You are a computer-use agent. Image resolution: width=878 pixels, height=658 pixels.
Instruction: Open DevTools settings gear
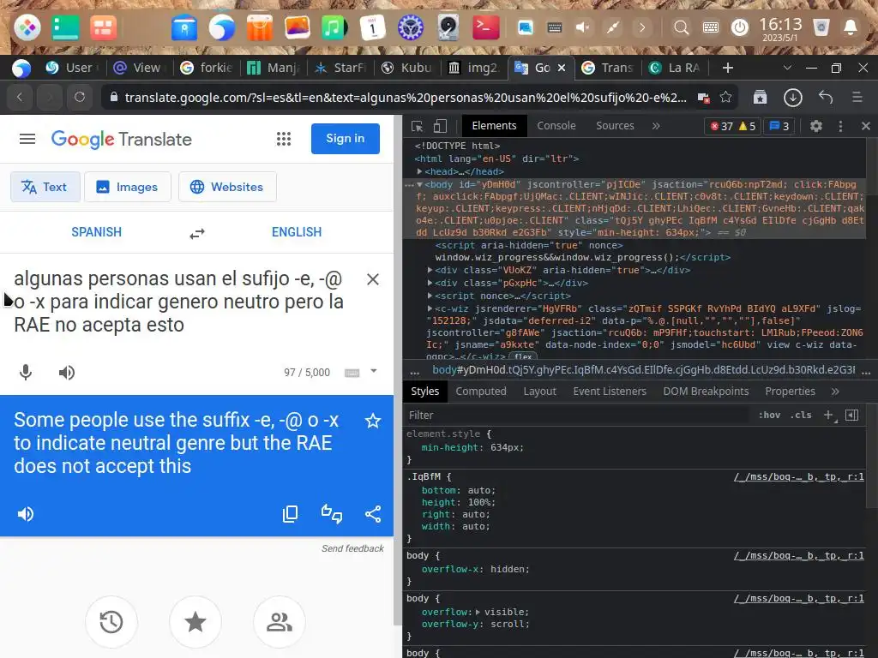pyautogui.click(x=816, y=126)
